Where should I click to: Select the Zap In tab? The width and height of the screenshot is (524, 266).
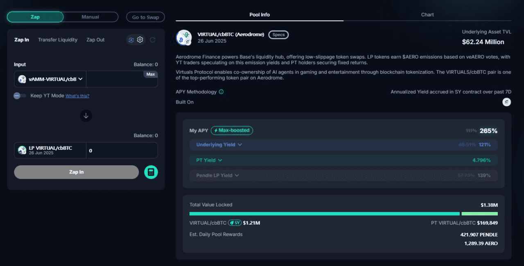(x=22, y=40)
